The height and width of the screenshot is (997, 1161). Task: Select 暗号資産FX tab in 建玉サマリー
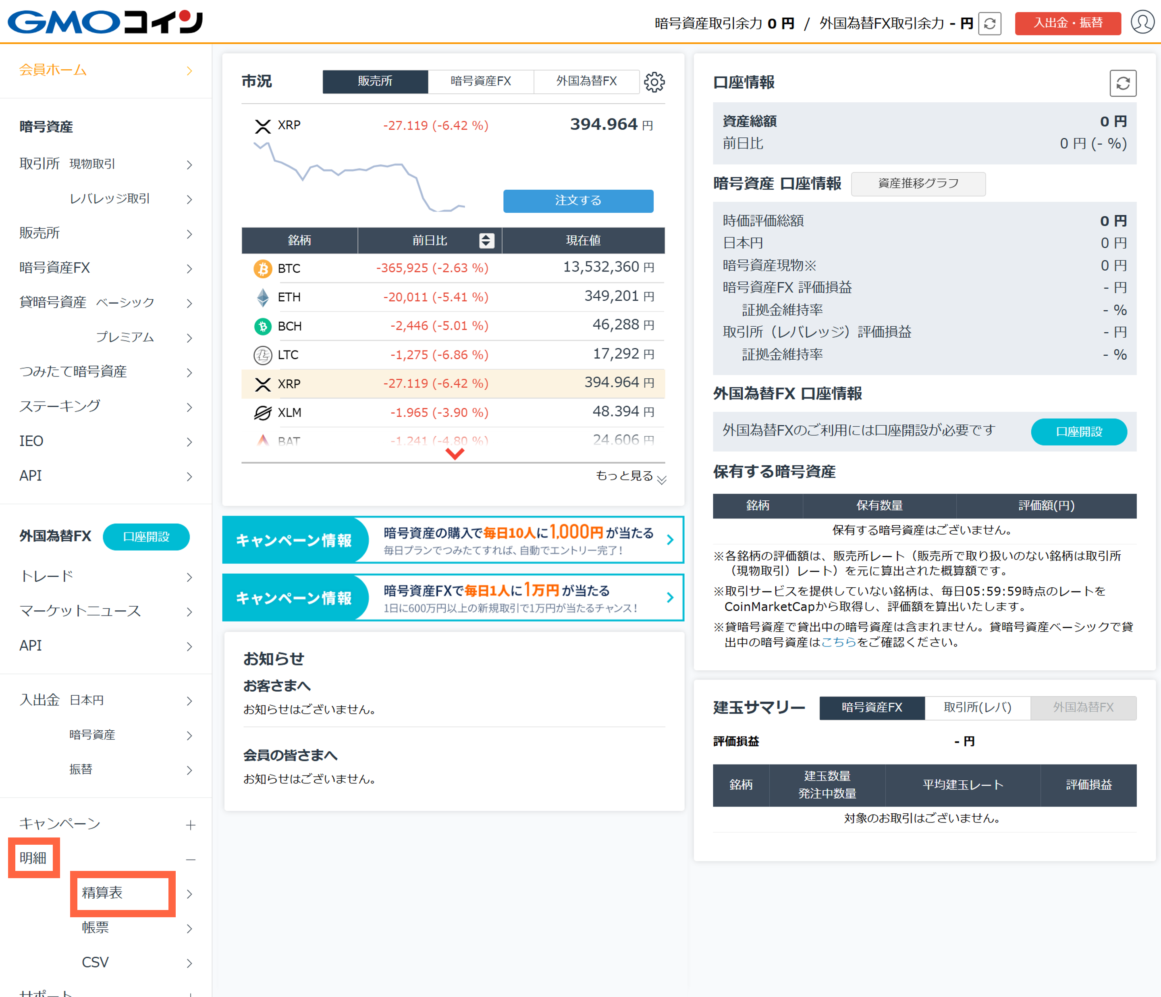[872, 708]
